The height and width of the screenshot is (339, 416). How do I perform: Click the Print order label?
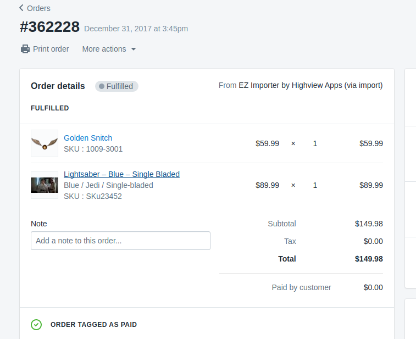tap(51, 49)
